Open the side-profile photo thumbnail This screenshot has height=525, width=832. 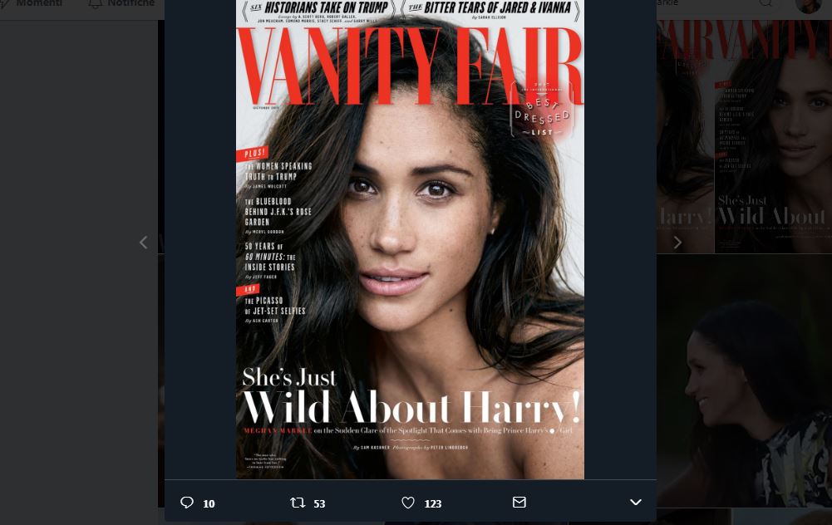pos(744,382)
